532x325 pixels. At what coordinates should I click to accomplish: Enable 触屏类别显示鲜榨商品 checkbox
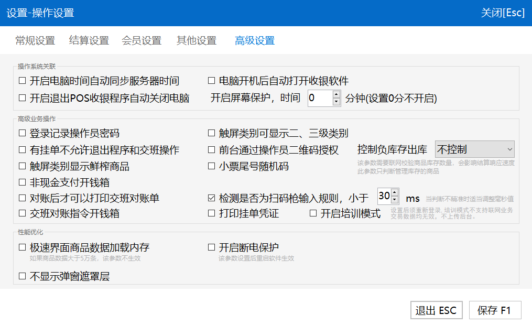click(23, 166)
